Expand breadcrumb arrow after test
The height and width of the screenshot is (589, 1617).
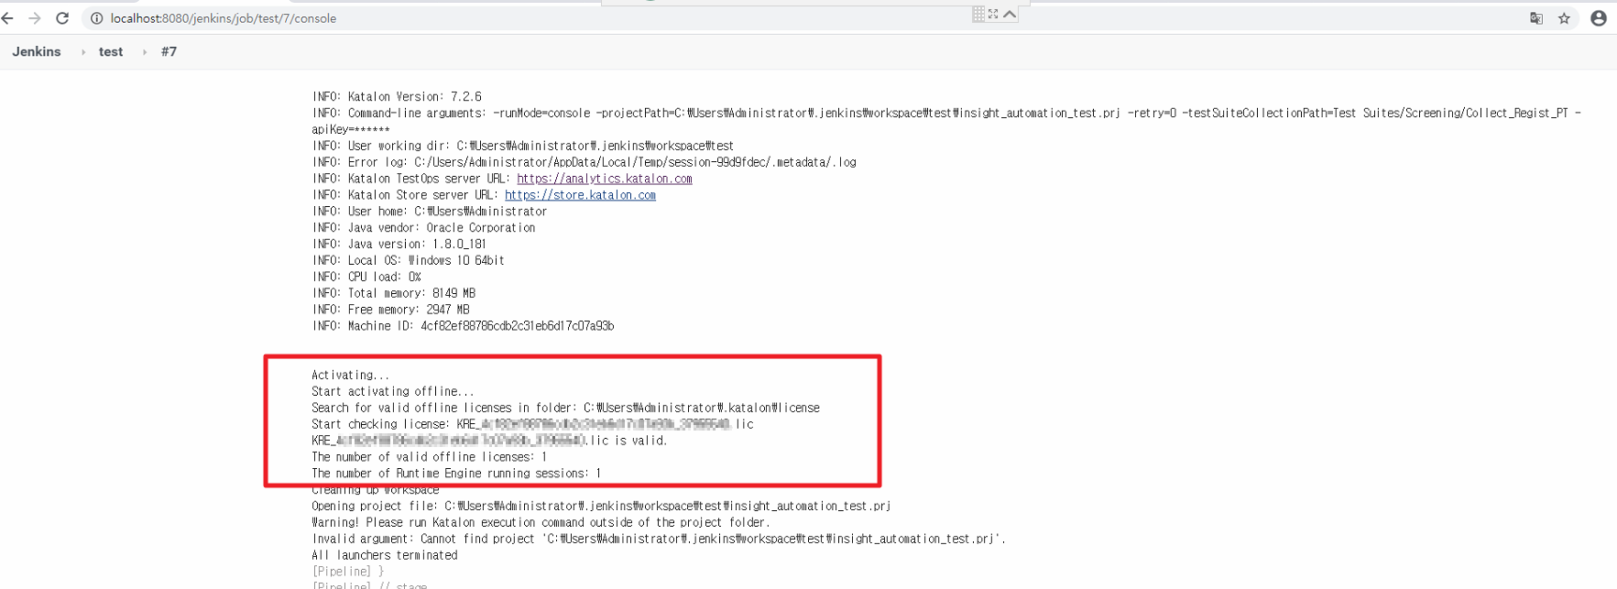pos(145,52)
